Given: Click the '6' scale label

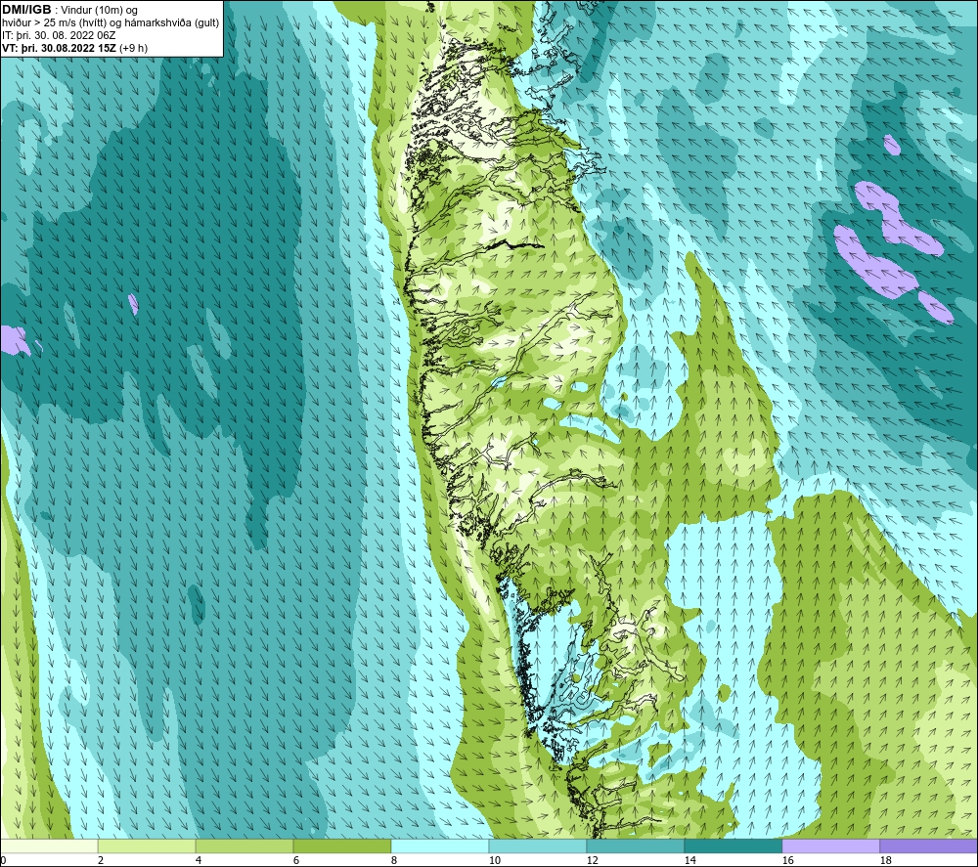Looking at the screenshot, I should coord(296,861).
